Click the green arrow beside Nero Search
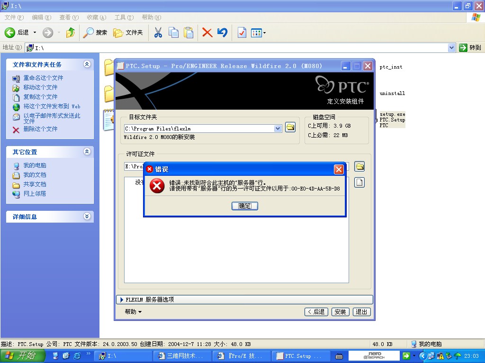The height and width of the screenshot is (363, 485). coord(406,356)
